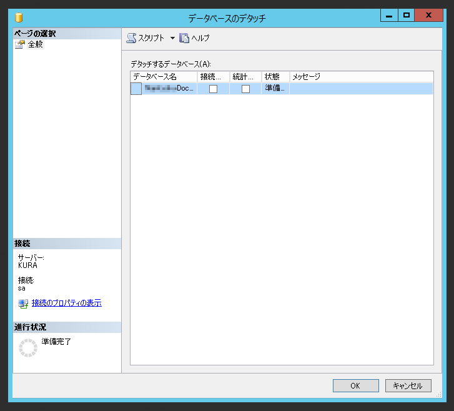Image resolution: width=454 pixels, height=411 pixels.
Task: Click the 統計 column header
Action: click(x=245, y=77)
